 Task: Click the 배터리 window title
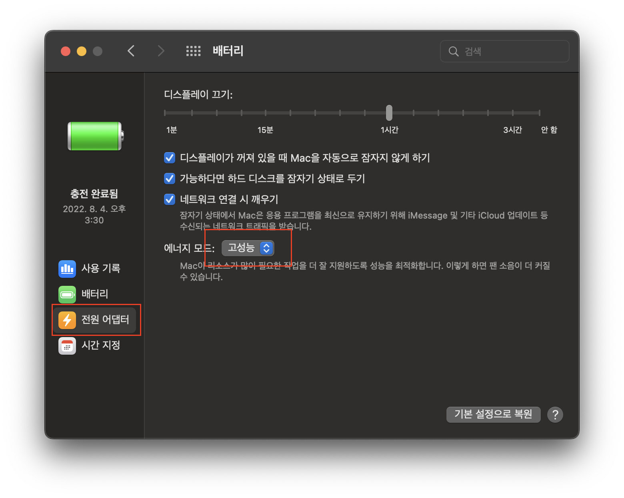tap(228, 51)
